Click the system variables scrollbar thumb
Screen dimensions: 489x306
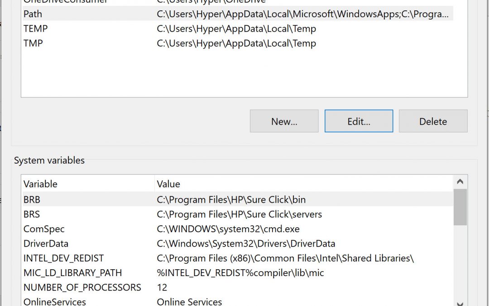[x=460, y=207]
